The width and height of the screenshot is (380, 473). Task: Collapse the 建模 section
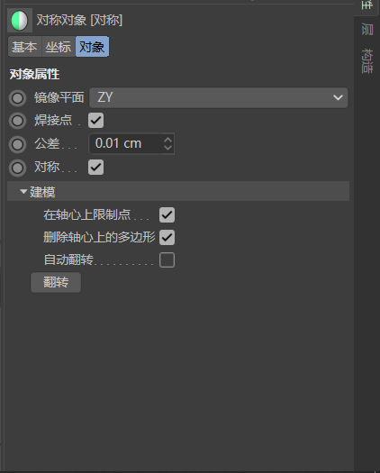[x=23, y=191]
